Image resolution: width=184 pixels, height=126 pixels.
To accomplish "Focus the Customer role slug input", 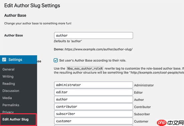I will [94, 121].
